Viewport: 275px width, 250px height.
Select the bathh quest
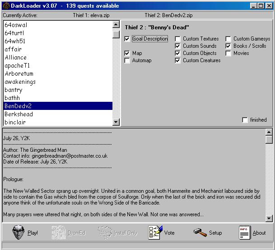58,98
